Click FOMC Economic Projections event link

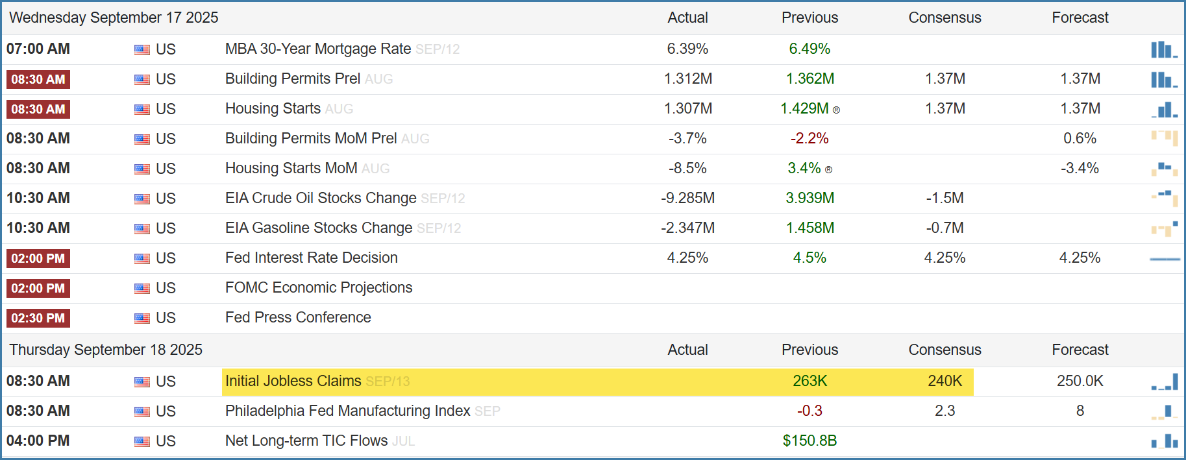pyautogui.click(x=318, y=287)
